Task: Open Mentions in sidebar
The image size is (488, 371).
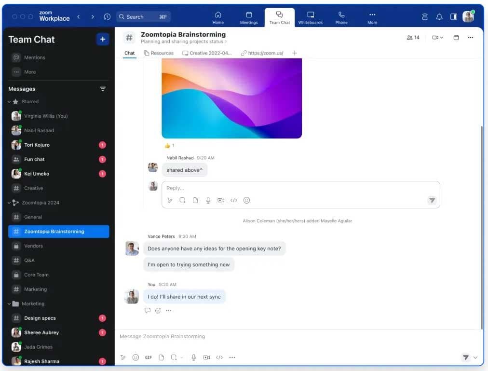Action: (58, 57)
